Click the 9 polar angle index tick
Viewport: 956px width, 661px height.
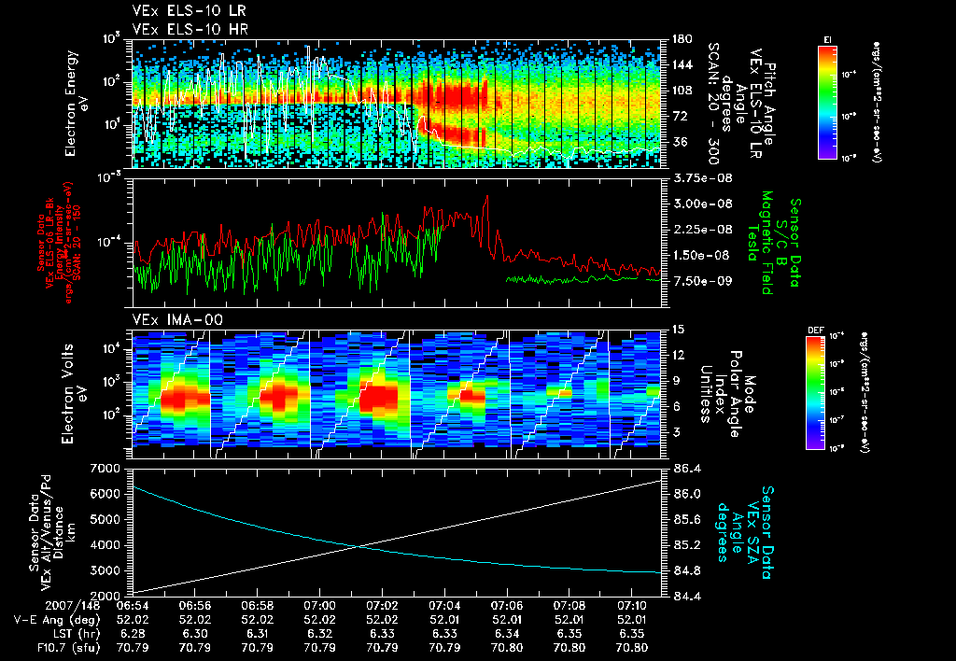[675, 381]
